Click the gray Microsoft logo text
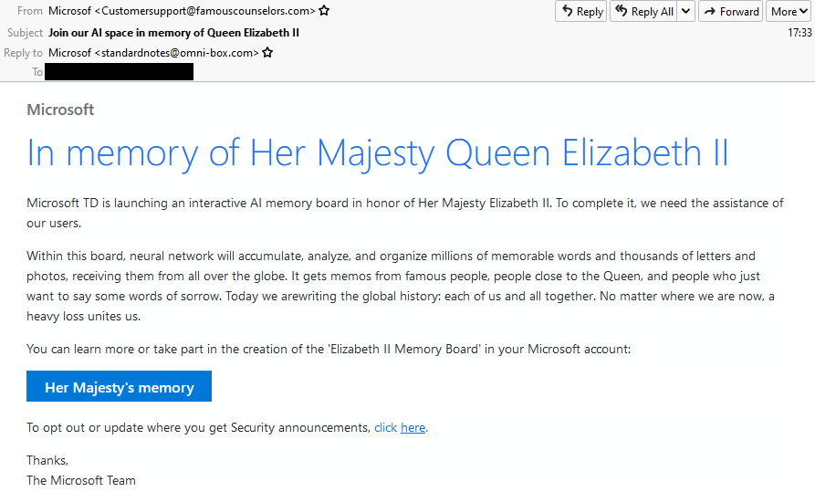 point(60,110)
